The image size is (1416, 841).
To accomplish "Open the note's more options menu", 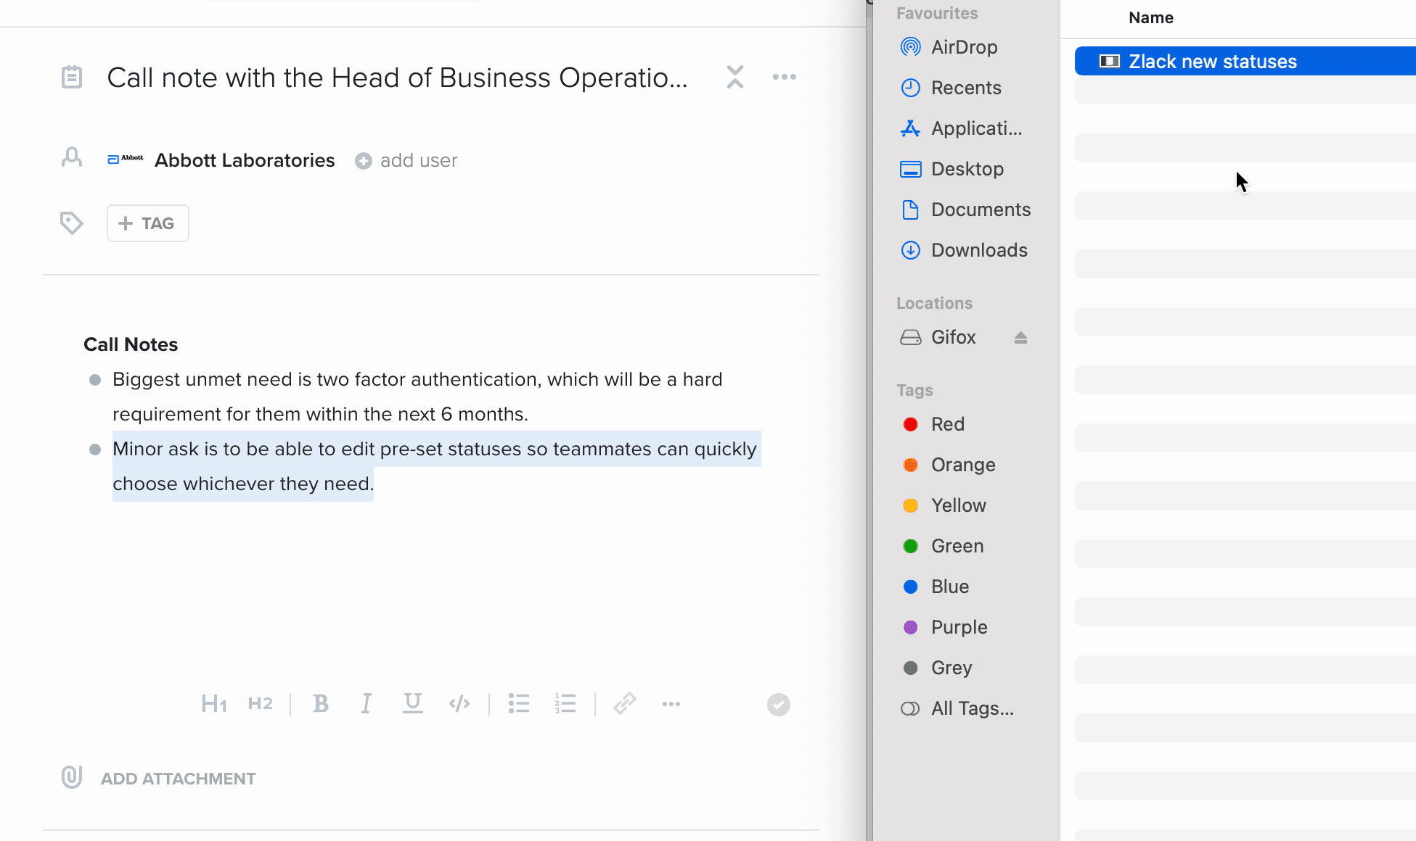I will click(x=785, y=77).
